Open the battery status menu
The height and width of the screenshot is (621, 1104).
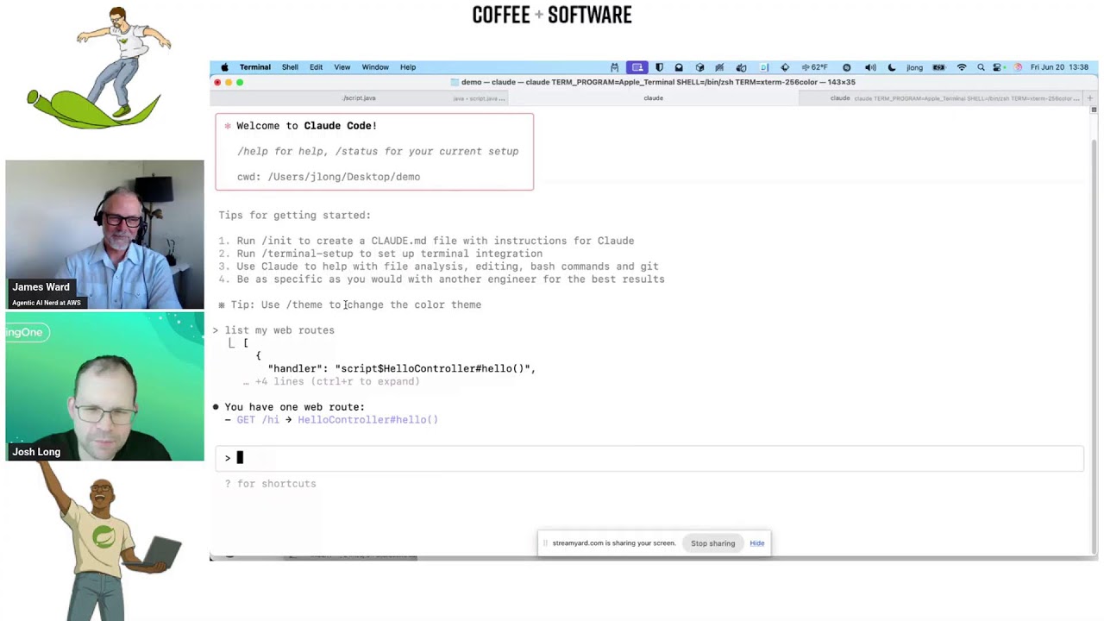(938, 67)
